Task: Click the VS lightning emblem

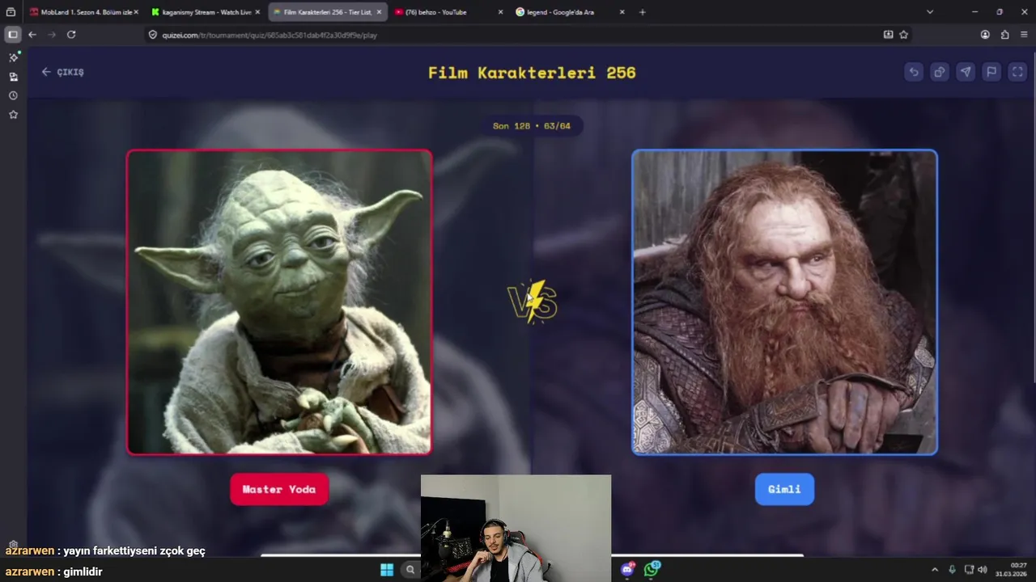Action: (533, 302)
